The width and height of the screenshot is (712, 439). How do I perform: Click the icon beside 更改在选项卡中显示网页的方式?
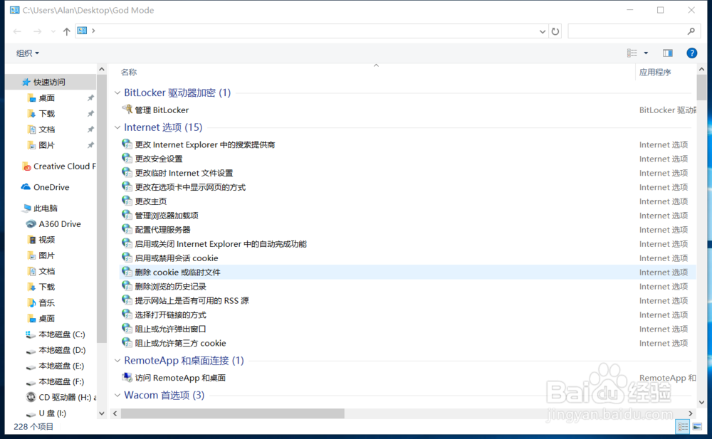[x=127, y=186]
